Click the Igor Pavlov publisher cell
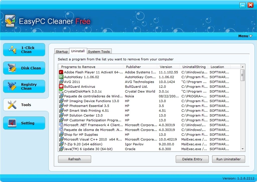This screenshot has width=257, height=182. point(134,144)
